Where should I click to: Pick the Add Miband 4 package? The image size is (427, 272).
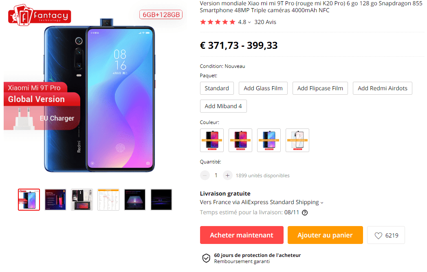point(223,106)
